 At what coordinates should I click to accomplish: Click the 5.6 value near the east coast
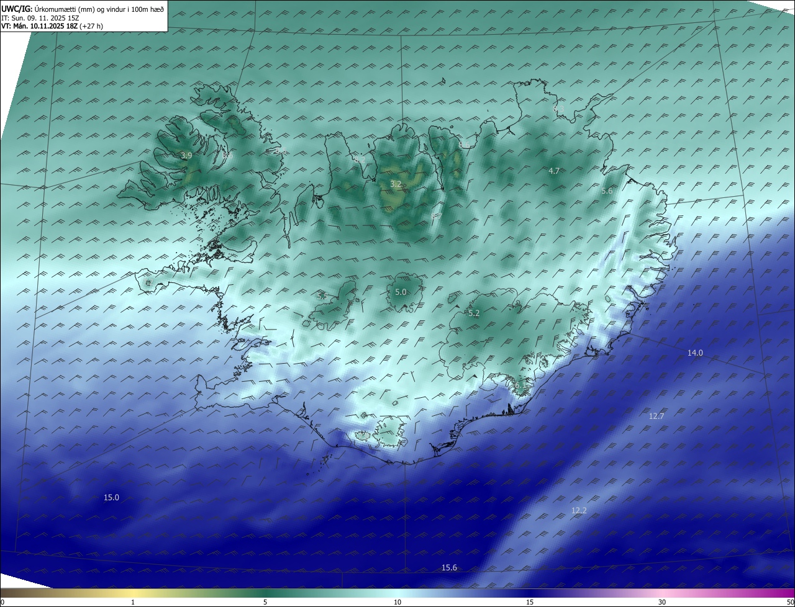pos(607,191)
